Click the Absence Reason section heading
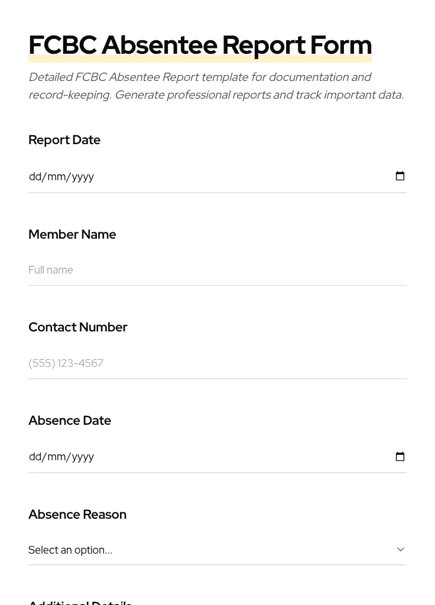The image size is (435, 605). [77, 515]
